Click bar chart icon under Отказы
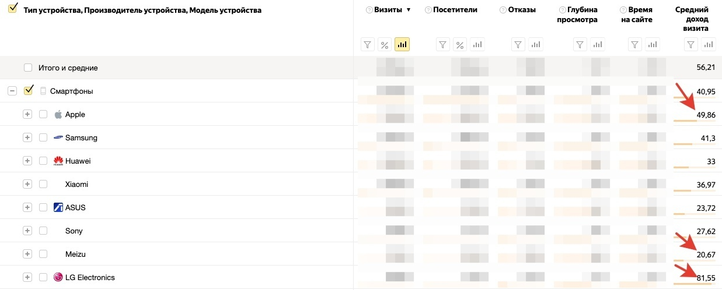Image resolution: width=722 pixels, height=290 pixels. [535, 44]
